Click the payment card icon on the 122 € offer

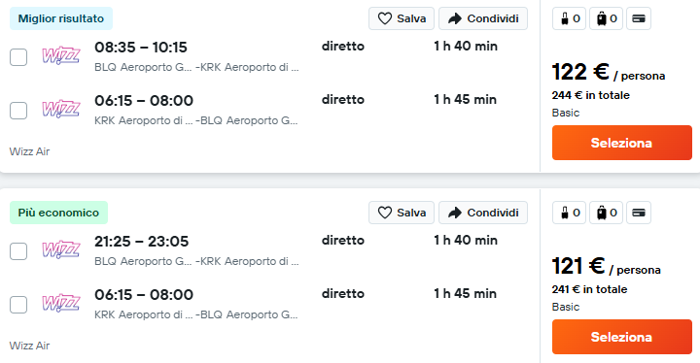[x=639, y=18]
